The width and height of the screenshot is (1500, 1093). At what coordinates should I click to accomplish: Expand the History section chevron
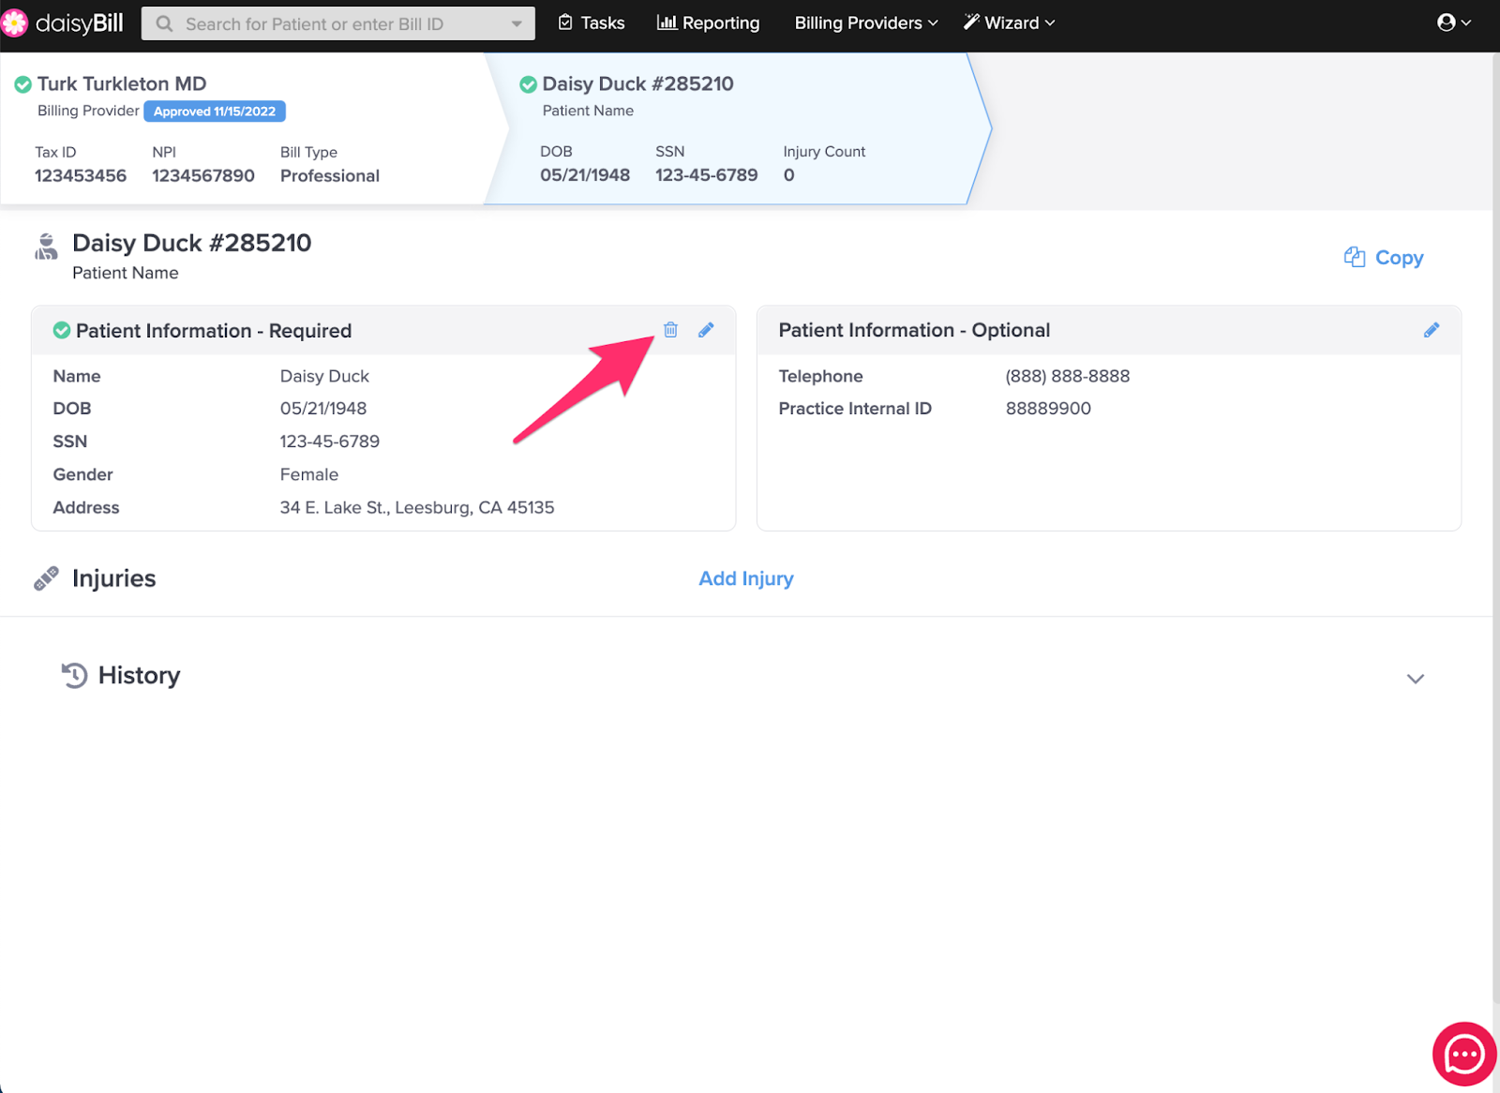(x=1415, y=679)
